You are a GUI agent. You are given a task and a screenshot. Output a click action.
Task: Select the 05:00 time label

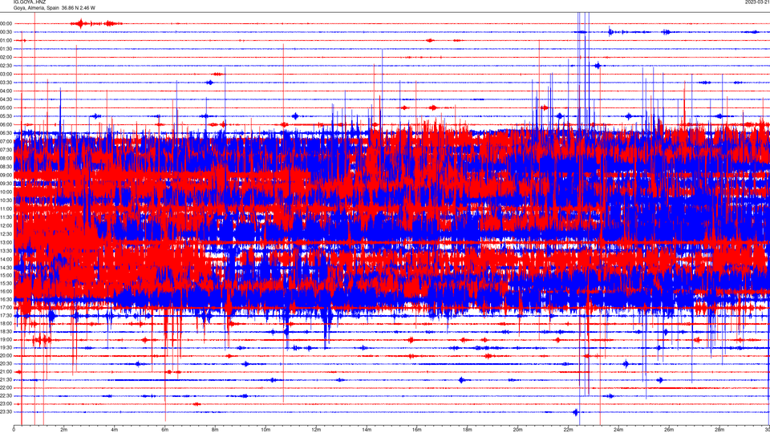(x=6, y=107)
